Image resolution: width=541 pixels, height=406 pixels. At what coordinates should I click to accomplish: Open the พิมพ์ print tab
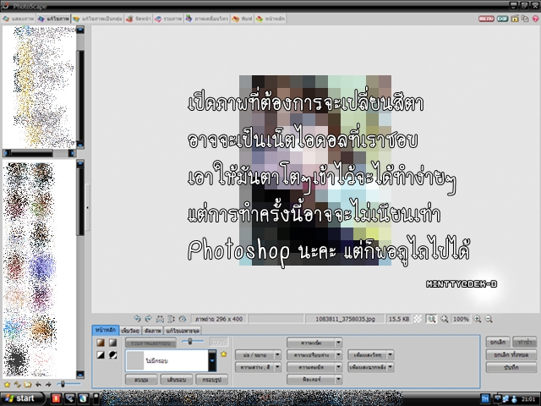coord(243,19)
